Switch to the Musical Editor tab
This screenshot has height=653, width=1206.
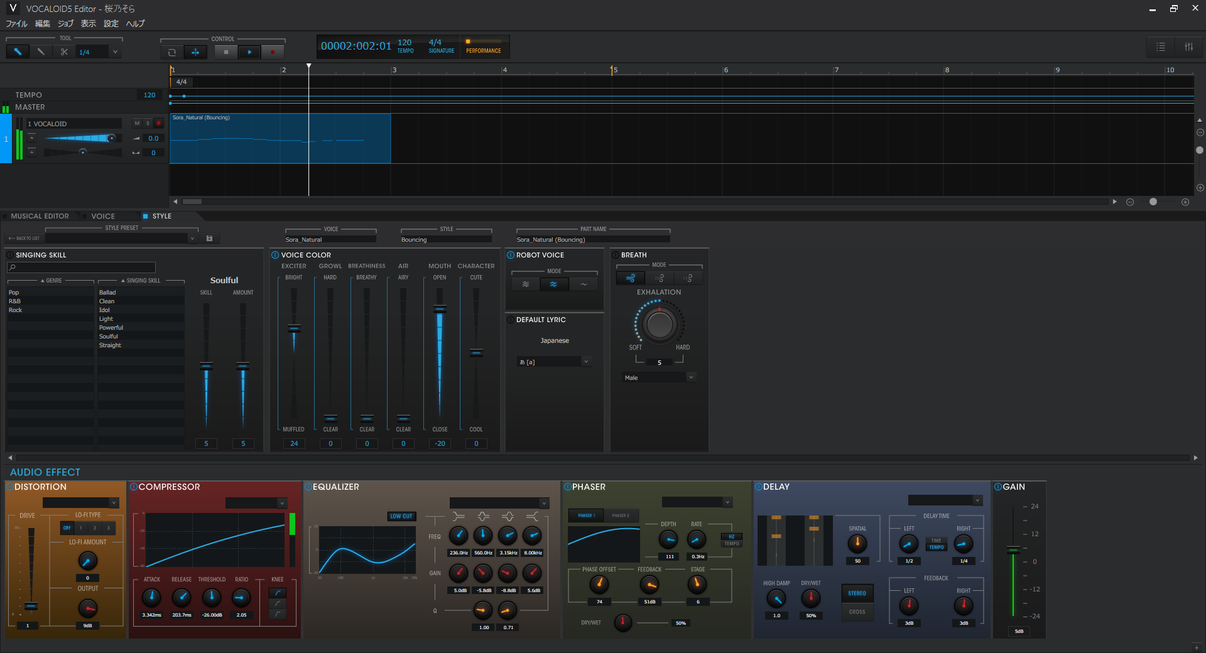[40, 216]
